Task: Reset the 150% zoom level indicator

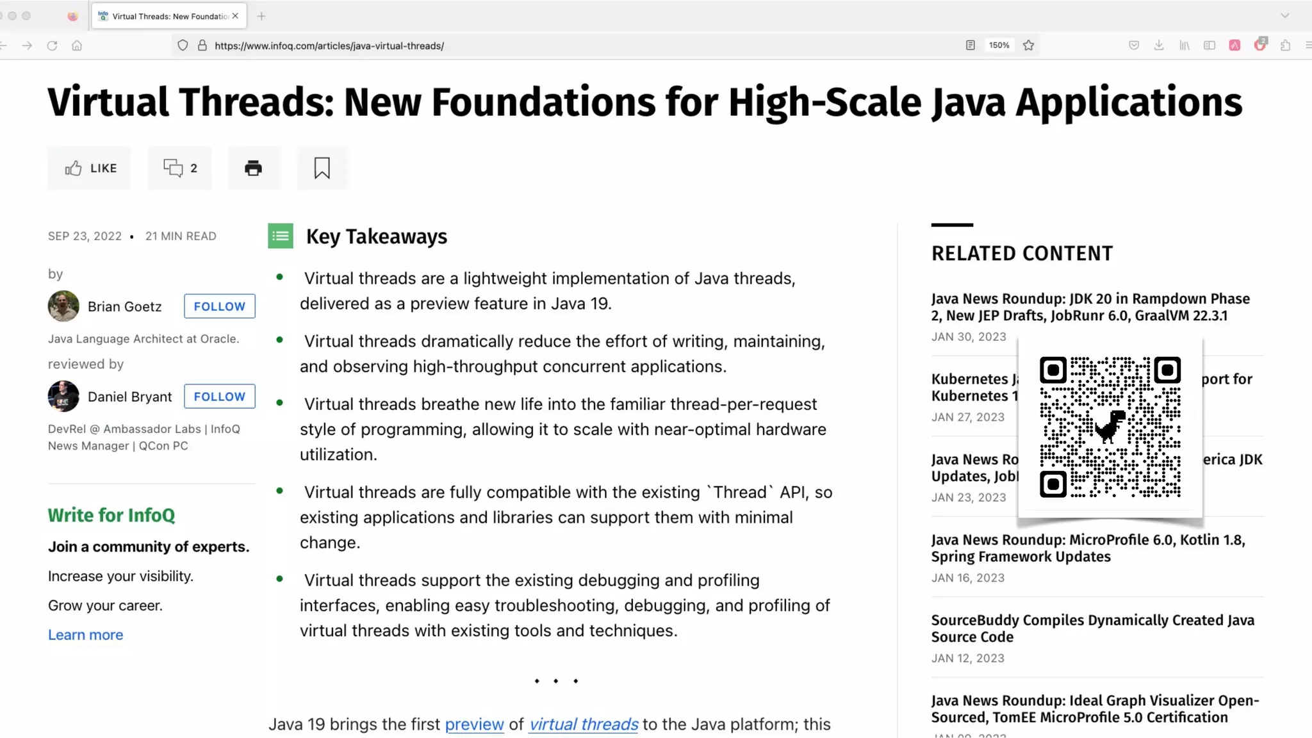Action: tap(999, 45)
